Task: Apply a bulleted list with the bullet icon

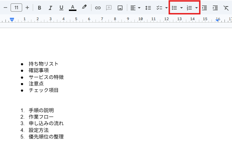Action: click(x=174, y=8)
